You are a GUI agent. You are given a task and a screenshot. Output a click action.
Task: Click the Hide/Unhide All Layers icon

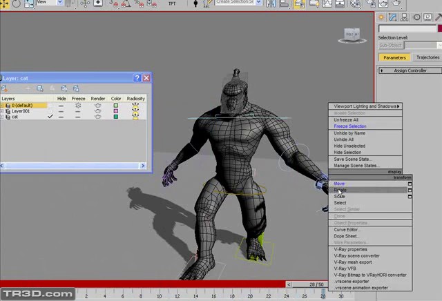pos(64,88)
